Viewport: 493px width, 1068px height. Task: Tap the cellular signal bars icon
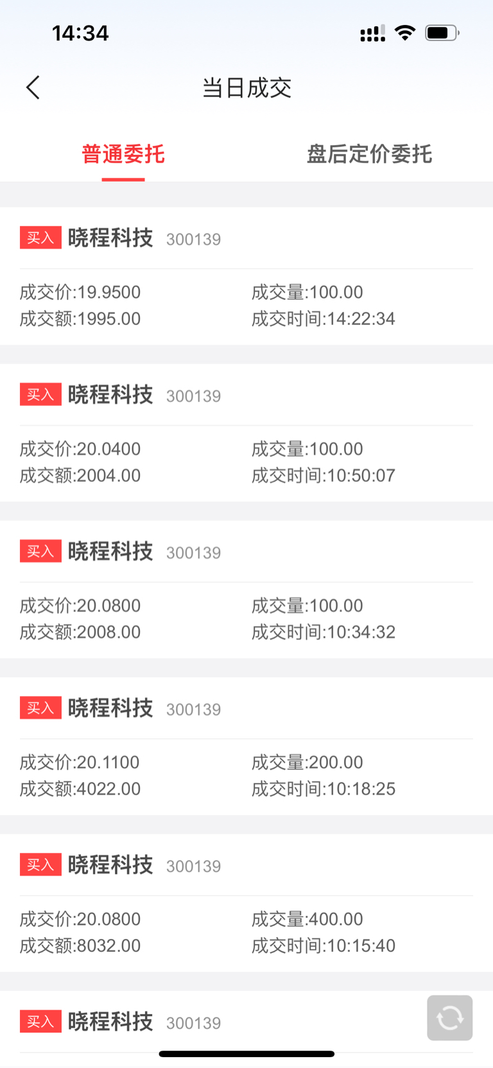(373, 33)
